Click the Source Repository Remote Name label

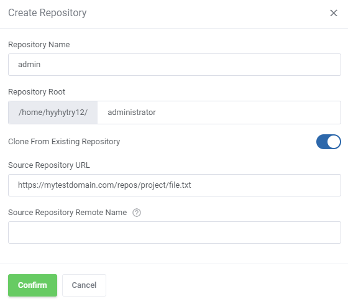tap(68, 213)
